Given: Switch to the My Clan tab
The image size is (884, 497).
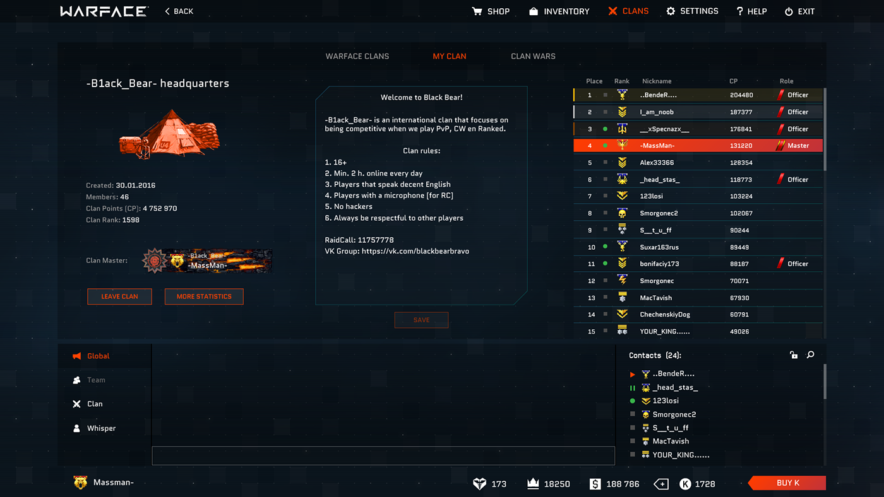Looking at the screenshot, I should click(450, 56).
